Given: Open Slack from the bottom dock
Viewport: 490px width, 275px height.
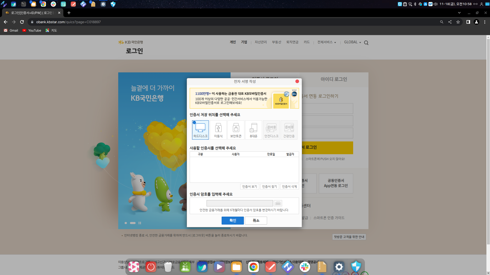Looking at the screenshot, I should click(305, 267).
